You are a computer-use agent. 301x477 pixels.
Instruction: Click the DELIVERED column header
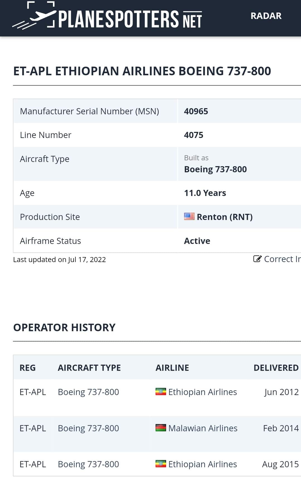(x=276, y=368)
